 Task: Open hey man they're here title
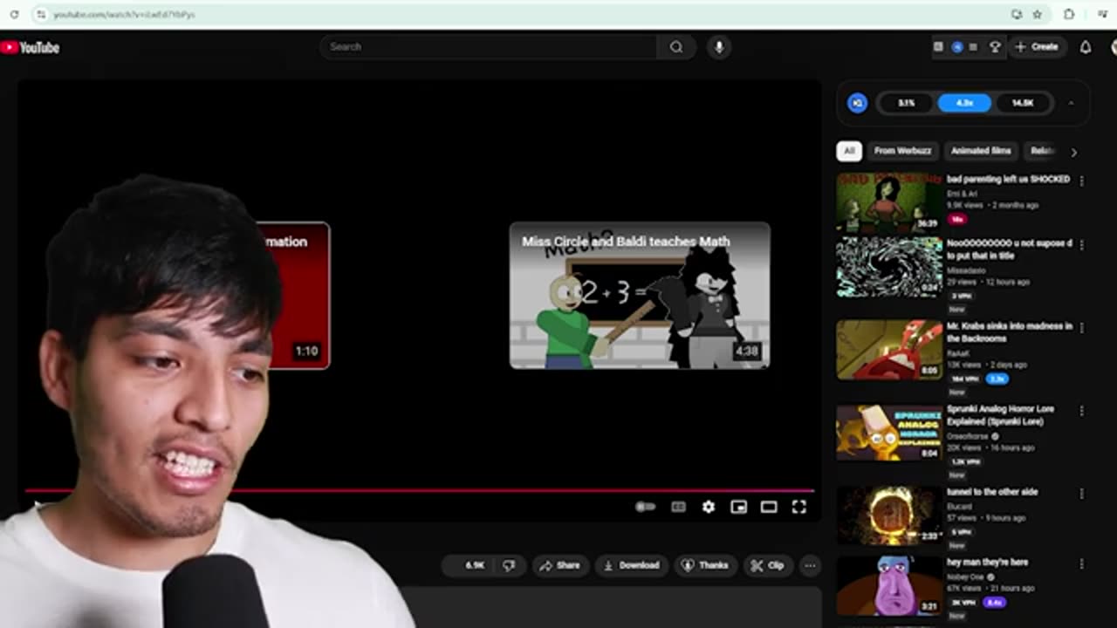coord(987,563)
